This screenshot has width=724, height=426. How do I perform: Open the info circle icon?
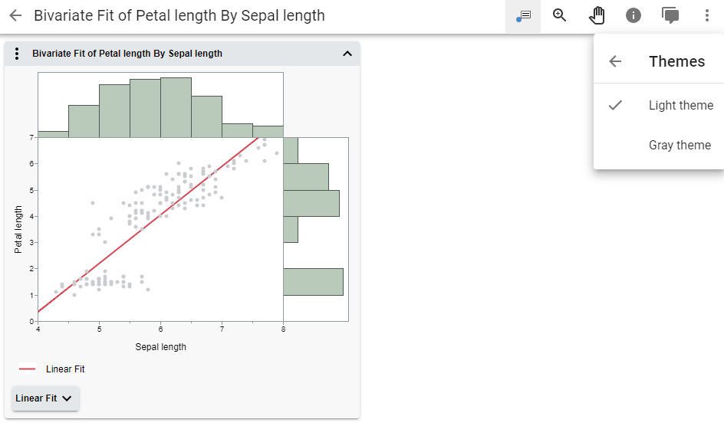[633, 15]
